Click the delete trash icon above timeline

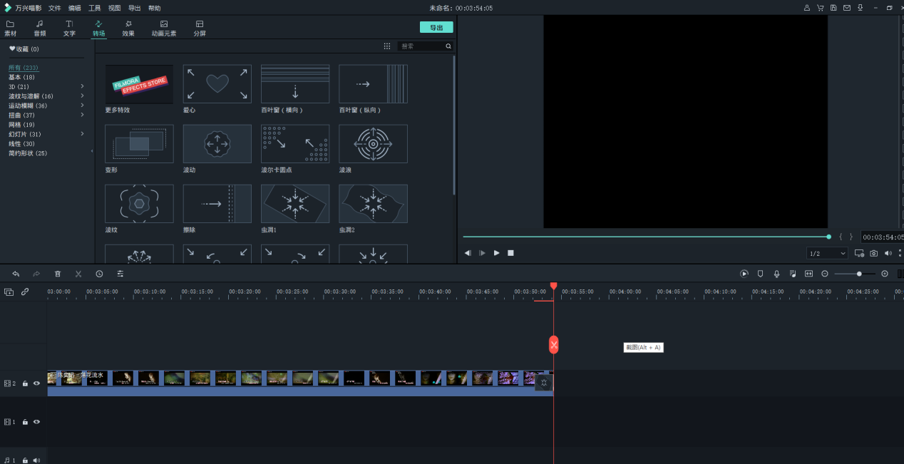[58, 274]
